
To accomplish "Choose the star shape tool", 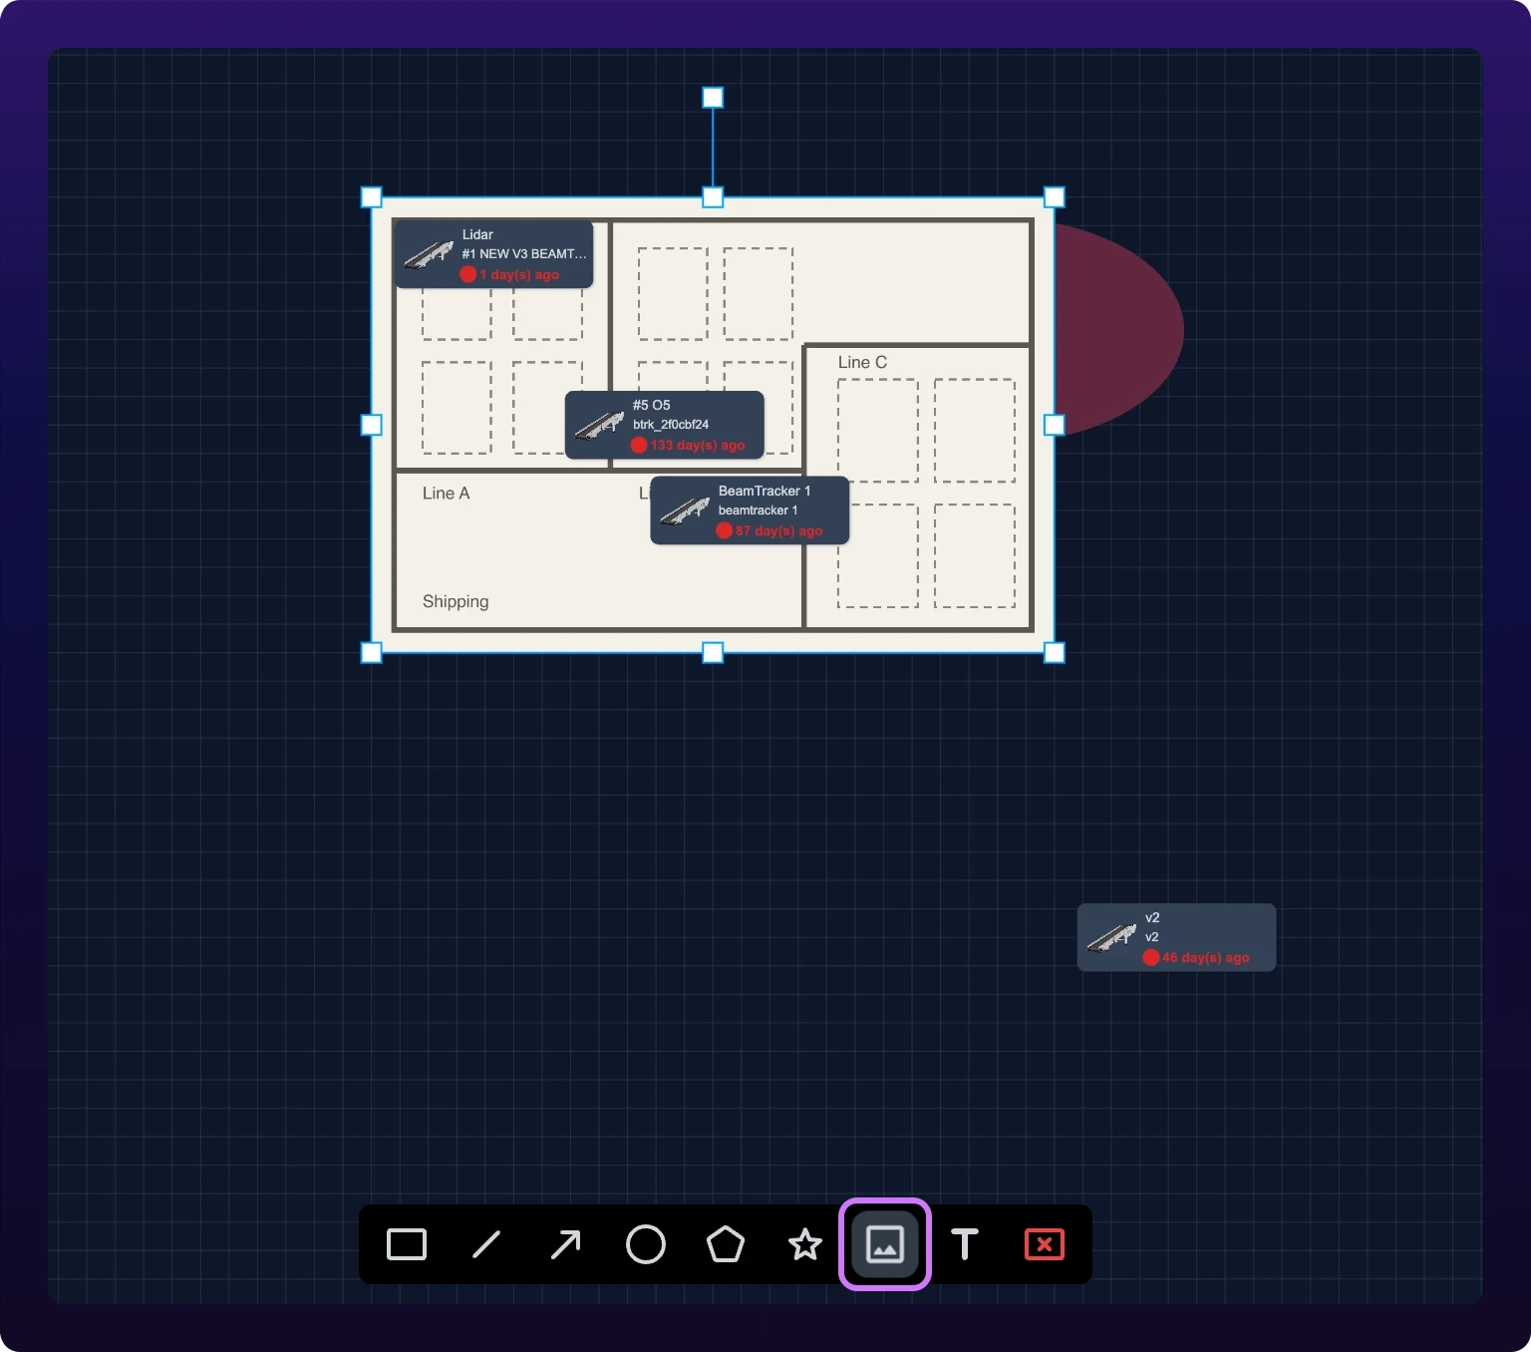I will 805,1244.
